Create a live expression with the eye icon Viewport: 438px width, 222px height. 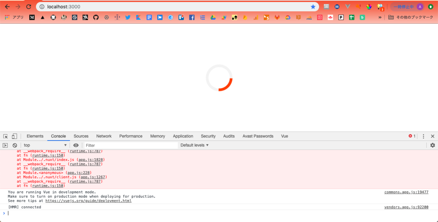76,145
